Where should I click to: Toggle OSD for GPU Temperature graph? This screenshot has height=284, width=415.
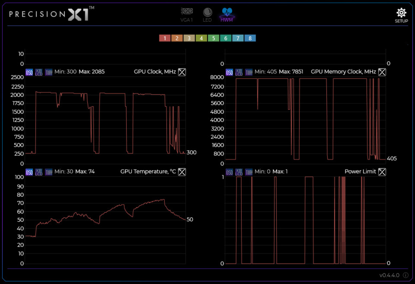tap(29, 172)
